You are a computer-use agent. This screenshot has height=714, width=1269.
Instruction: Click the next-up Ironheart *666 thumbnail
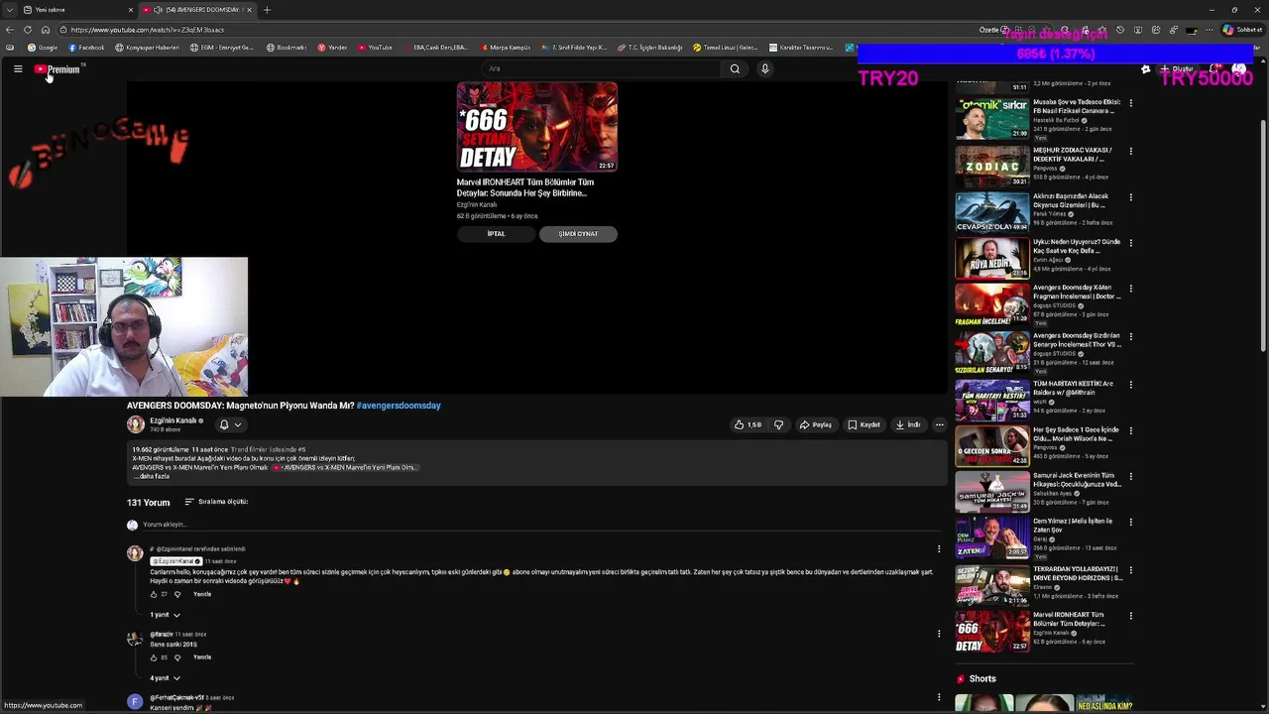pos(536,127)
